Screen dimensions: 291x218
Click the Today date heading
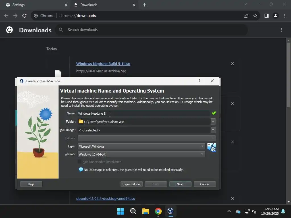click(x=52, y=49)
